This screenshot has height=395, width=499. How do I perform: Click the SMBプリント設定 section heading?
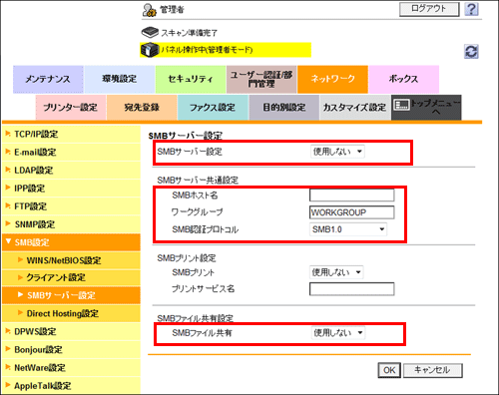(187, 258)
